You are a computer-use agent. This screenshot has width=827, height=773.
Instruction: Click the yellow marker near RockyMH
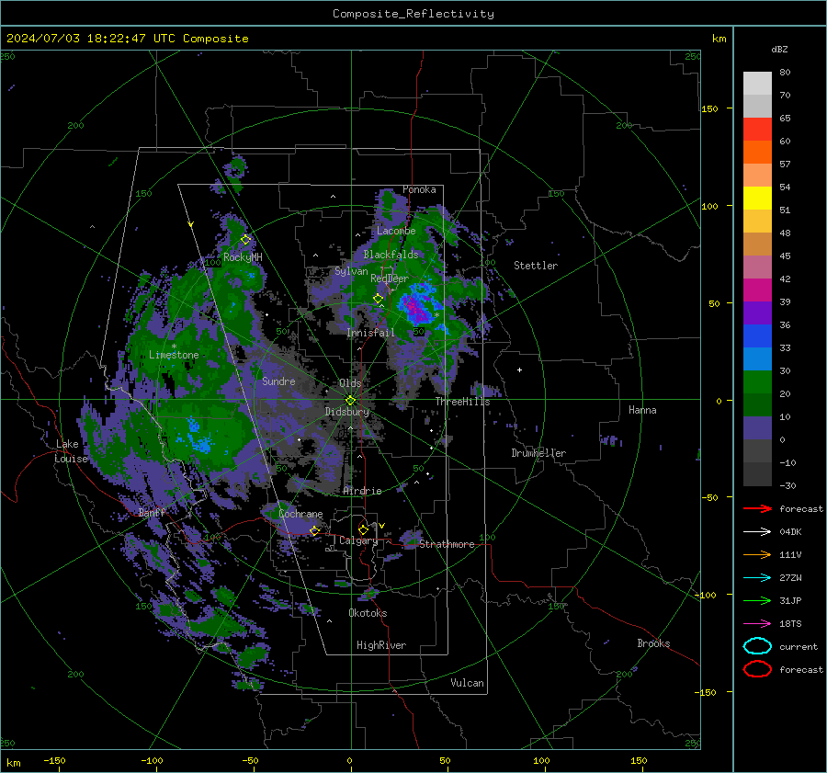[x=245, y=240]
